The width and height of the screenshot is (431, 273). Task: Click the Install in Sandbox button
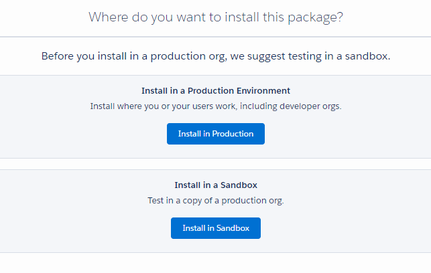(216, 228)
